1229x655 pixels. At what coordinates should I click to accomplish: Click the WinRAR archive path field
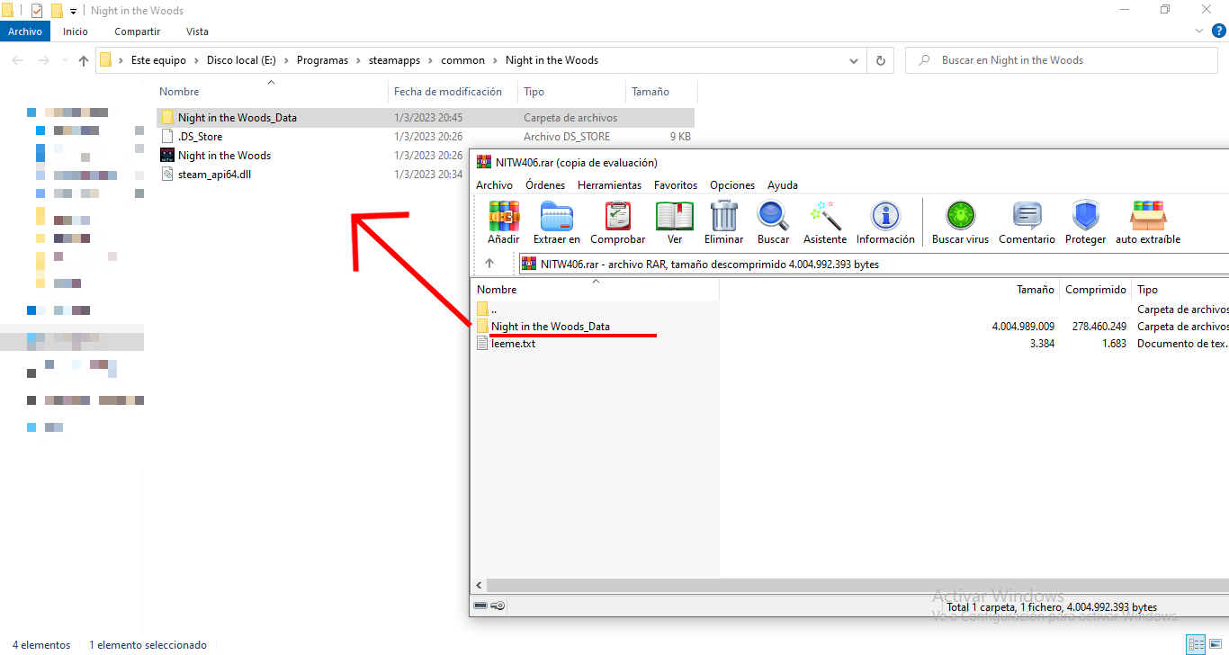(873, 265)
